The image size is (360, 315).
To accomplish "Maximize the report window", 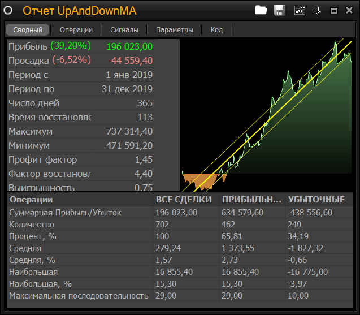I will pos(333,11).
